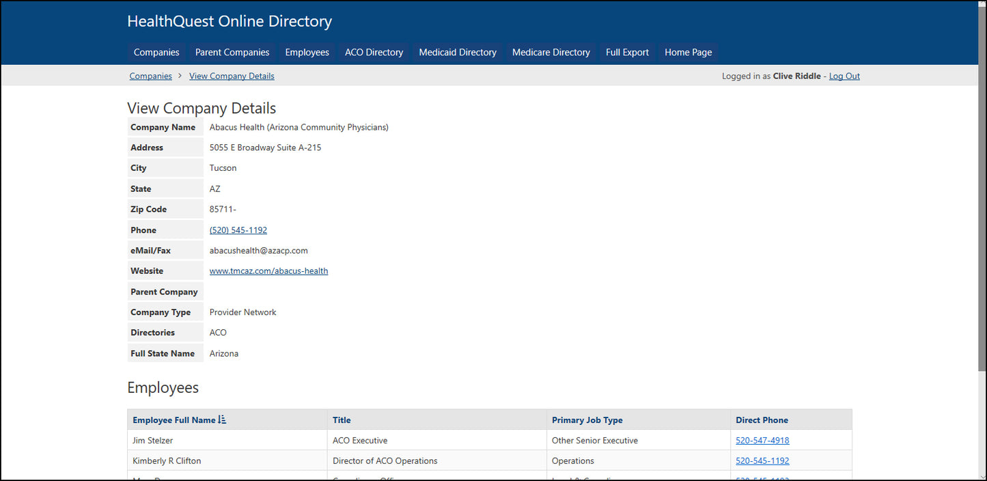This screenshot has height=481, width=987.
Task: Click the Full Export menu item
Action: click(x=627, y=53)
